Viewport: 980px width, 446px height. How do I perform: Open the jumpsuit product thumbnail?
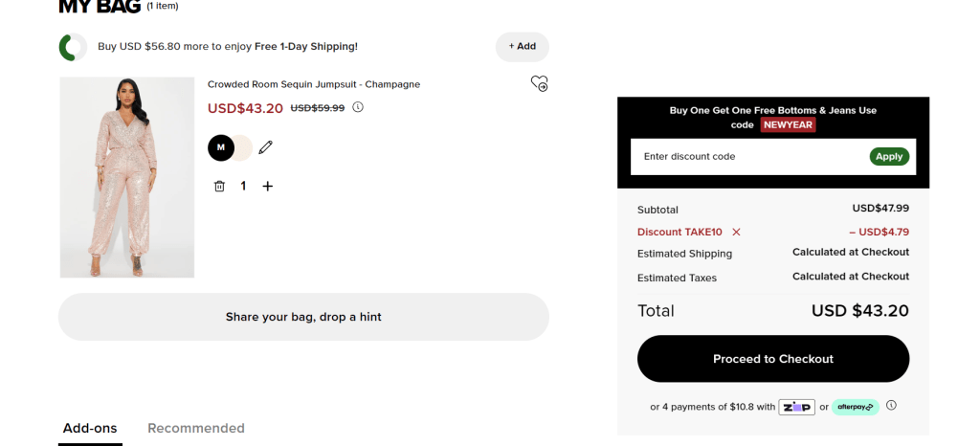coord(127,177)
